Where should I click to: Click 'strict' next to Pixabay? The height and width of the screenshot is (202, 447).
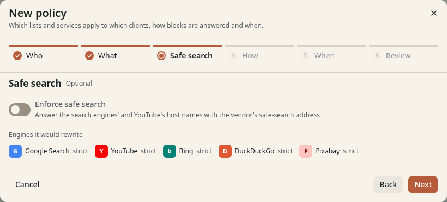coord(351,151)
